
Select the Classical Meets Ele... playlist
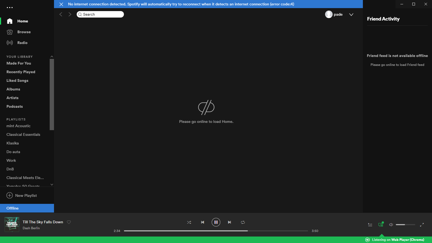pyautogui.click(x=25, y=178)
